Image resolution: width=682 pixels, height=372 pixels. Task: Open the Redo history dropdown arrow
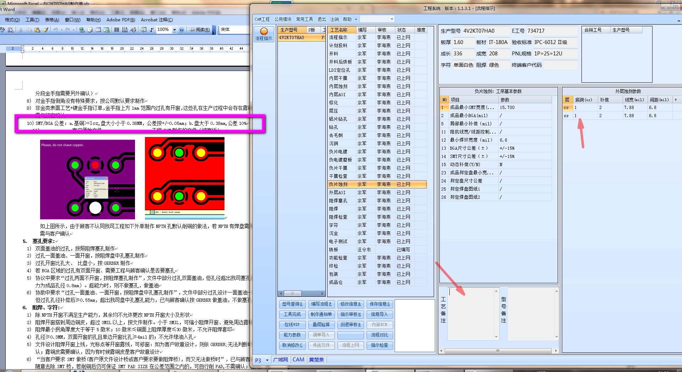point(74,30)
